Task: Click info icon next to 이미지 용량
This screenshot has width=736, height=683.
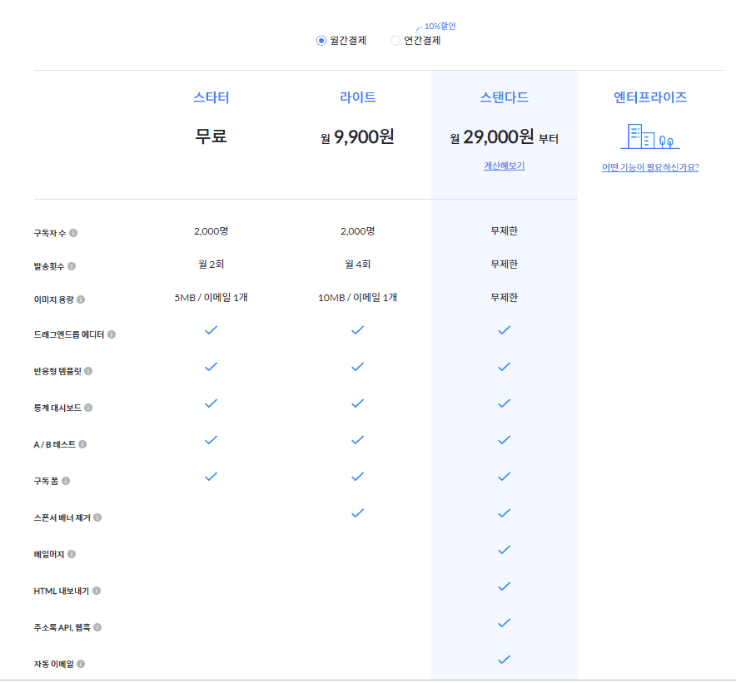Action: [x=81, y=299]
